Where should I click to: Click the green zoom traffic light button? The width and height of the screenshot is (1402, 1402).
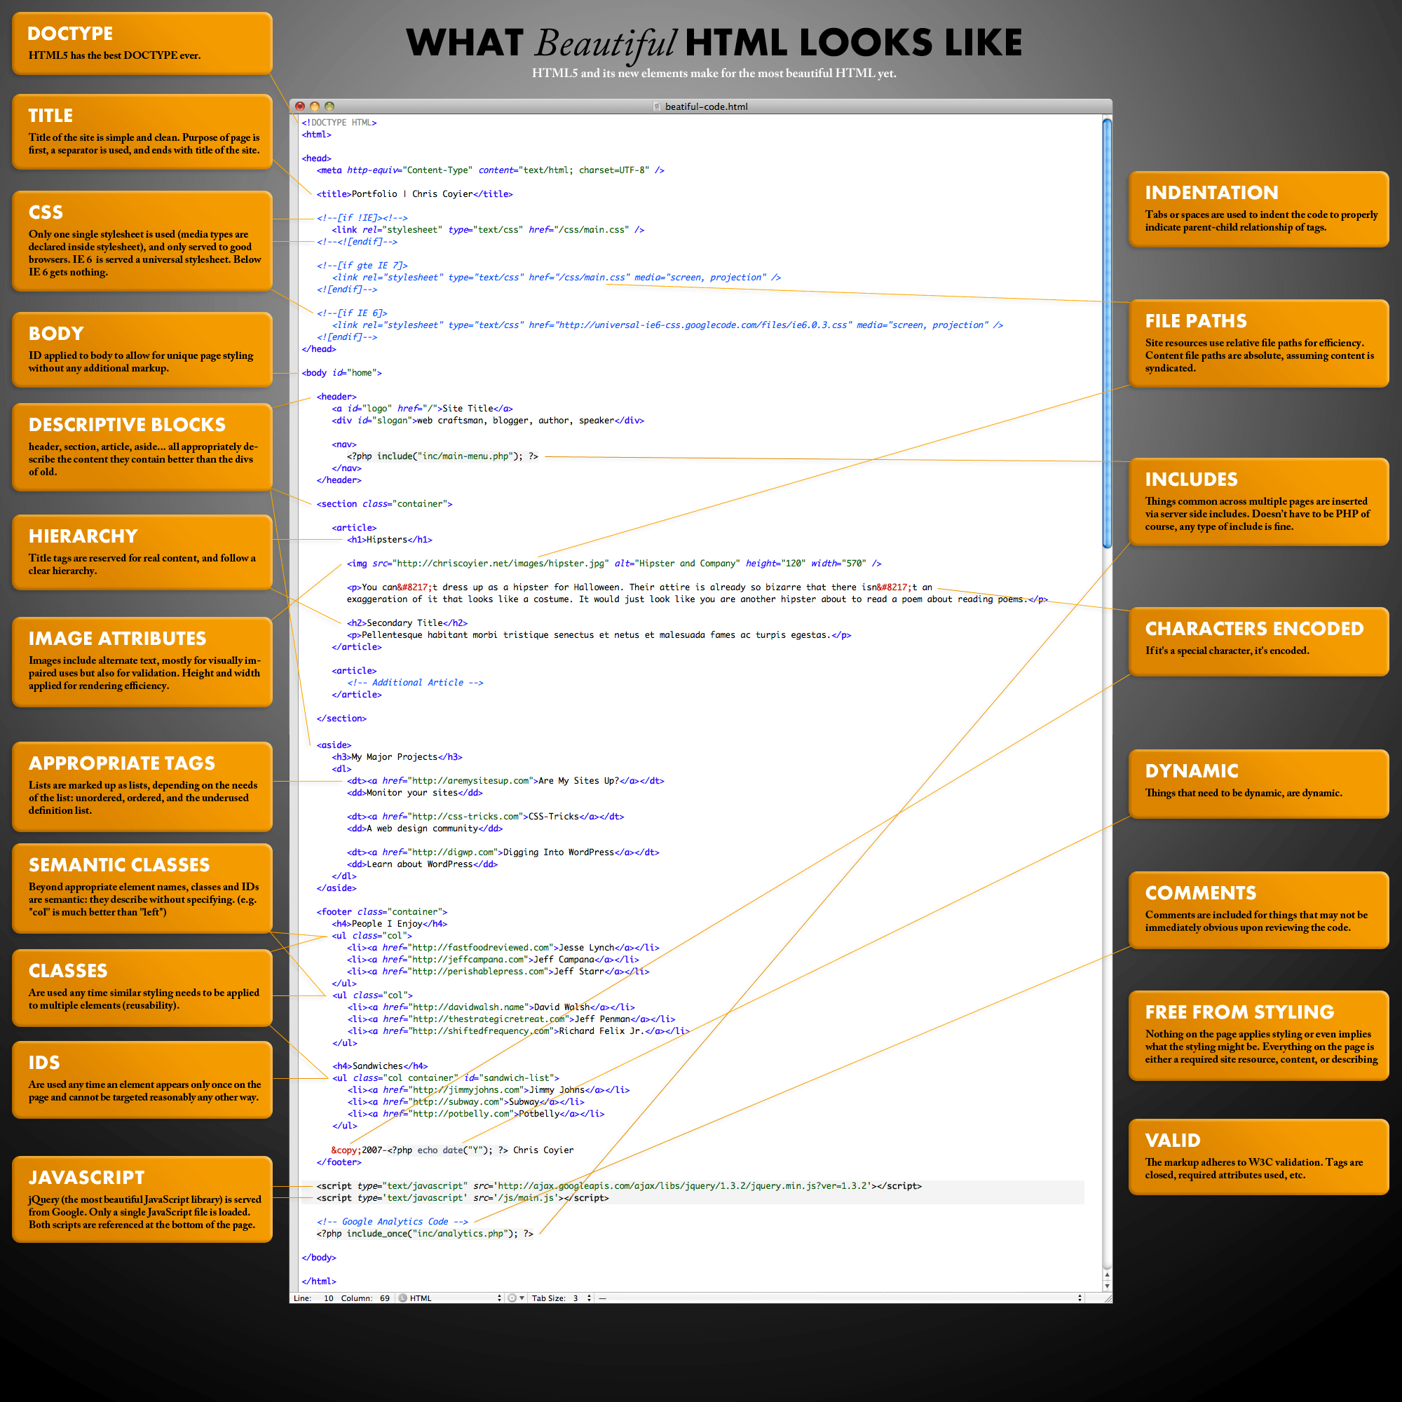pos(329,108)
